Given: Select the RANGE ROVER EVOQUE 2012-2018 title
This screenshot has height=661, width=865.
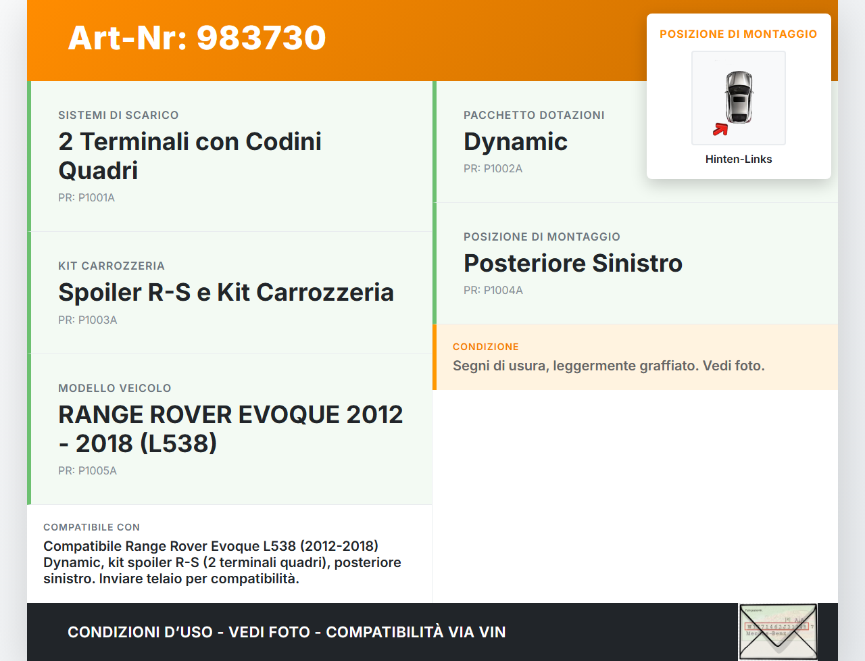Looking at the screenshot, I should click(230, 429).
